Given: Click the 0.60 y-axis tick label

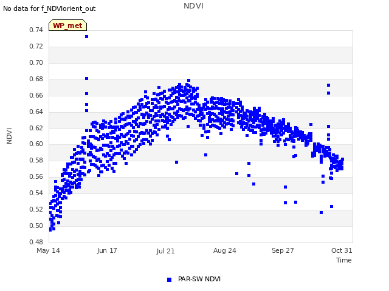Looking at the screenshot, I should click(x=36, y=144).
